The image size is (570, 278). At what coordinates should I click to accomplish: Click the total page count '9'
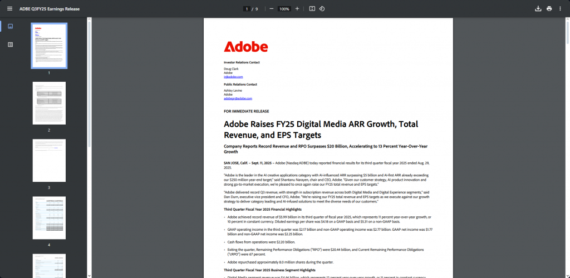click(257, 9)
